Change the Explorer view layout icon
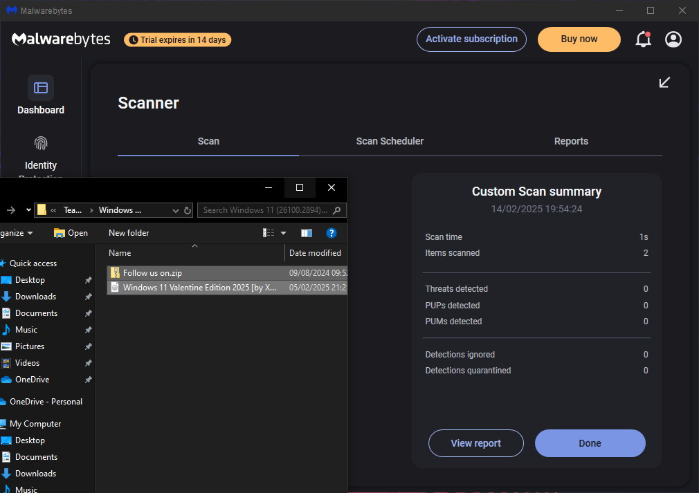The height and width of the screenshot is (493, 699). 269,233
